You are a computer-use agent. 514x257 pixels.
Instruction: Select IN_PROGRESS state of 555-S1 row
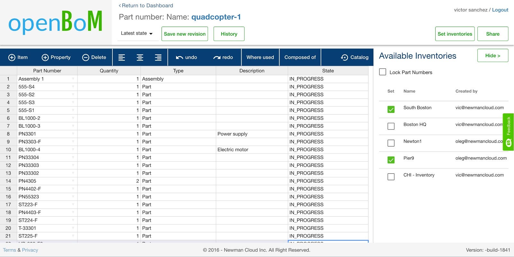coord(328,110)
